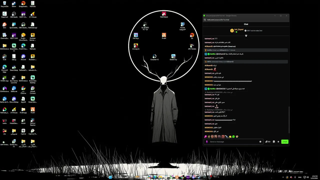The width and height of the screenshot is (320, 180).
Task: Launch the Global City shortcut
Action: tap(173, 57)
